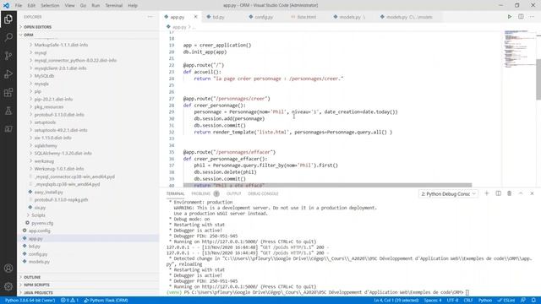Viewport: 541px width, 304px height.
Task: Open the Accounts icon in activity bar
Action: pyautogui.click(x=8, y=268)
